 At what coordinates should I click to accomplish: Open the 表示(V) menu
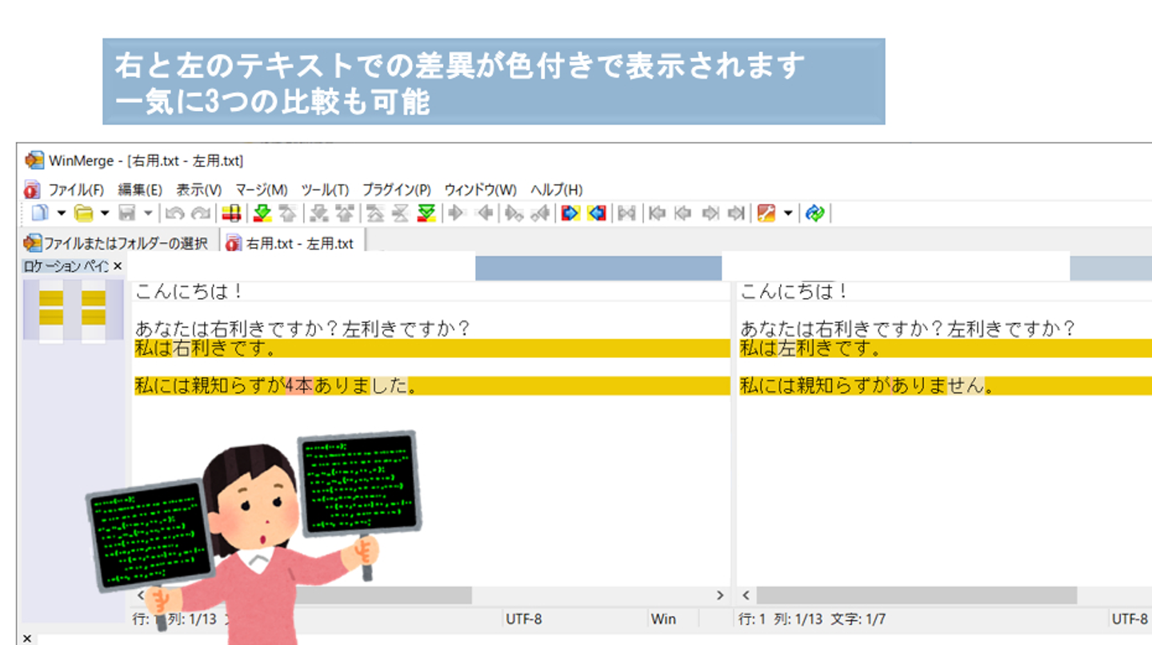pos(199,189)
